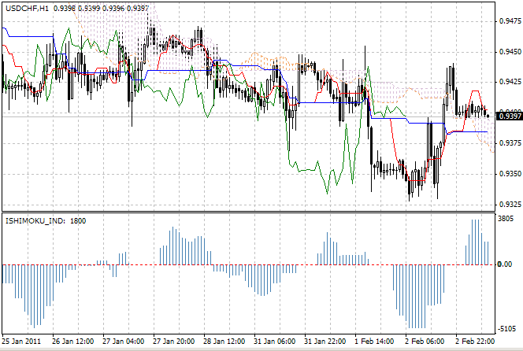Click the 2 Feb 22:00 time label
This screenshot has width=523, height=351.
pos(475,342)
